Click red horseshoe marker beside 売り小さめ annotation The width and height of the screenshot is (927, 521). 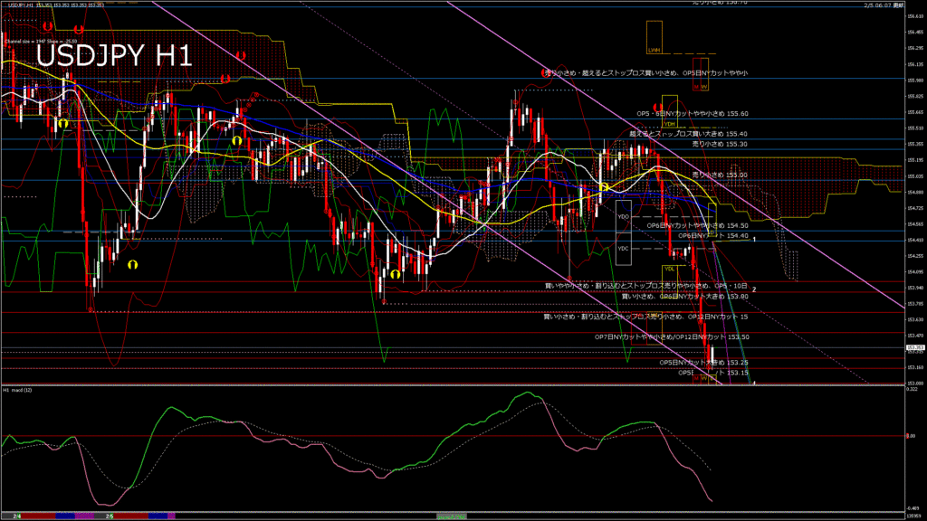pos(546,71)
